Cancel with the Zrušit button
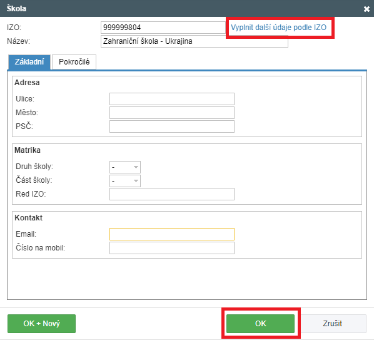This screenshot has height=340, width=374. pyautogui.click(x=333, y=324)
